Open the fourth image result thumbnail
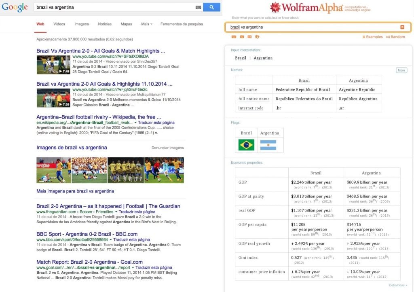The width and height of the screenshot is (414, 292). [x=164, y=170]
